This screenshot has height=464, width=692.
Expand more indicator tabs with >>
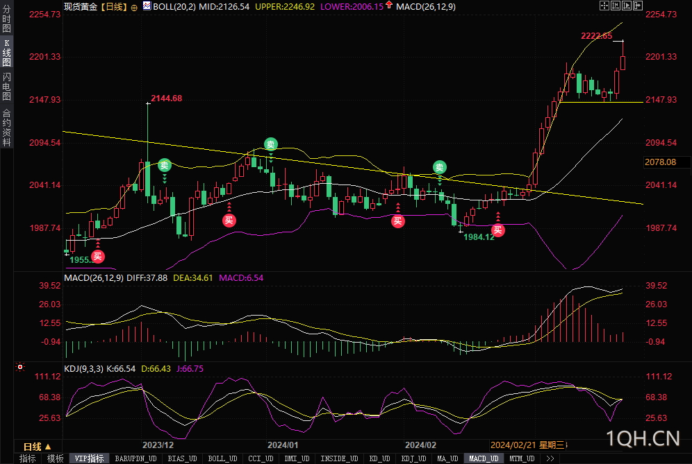point(550,458)
